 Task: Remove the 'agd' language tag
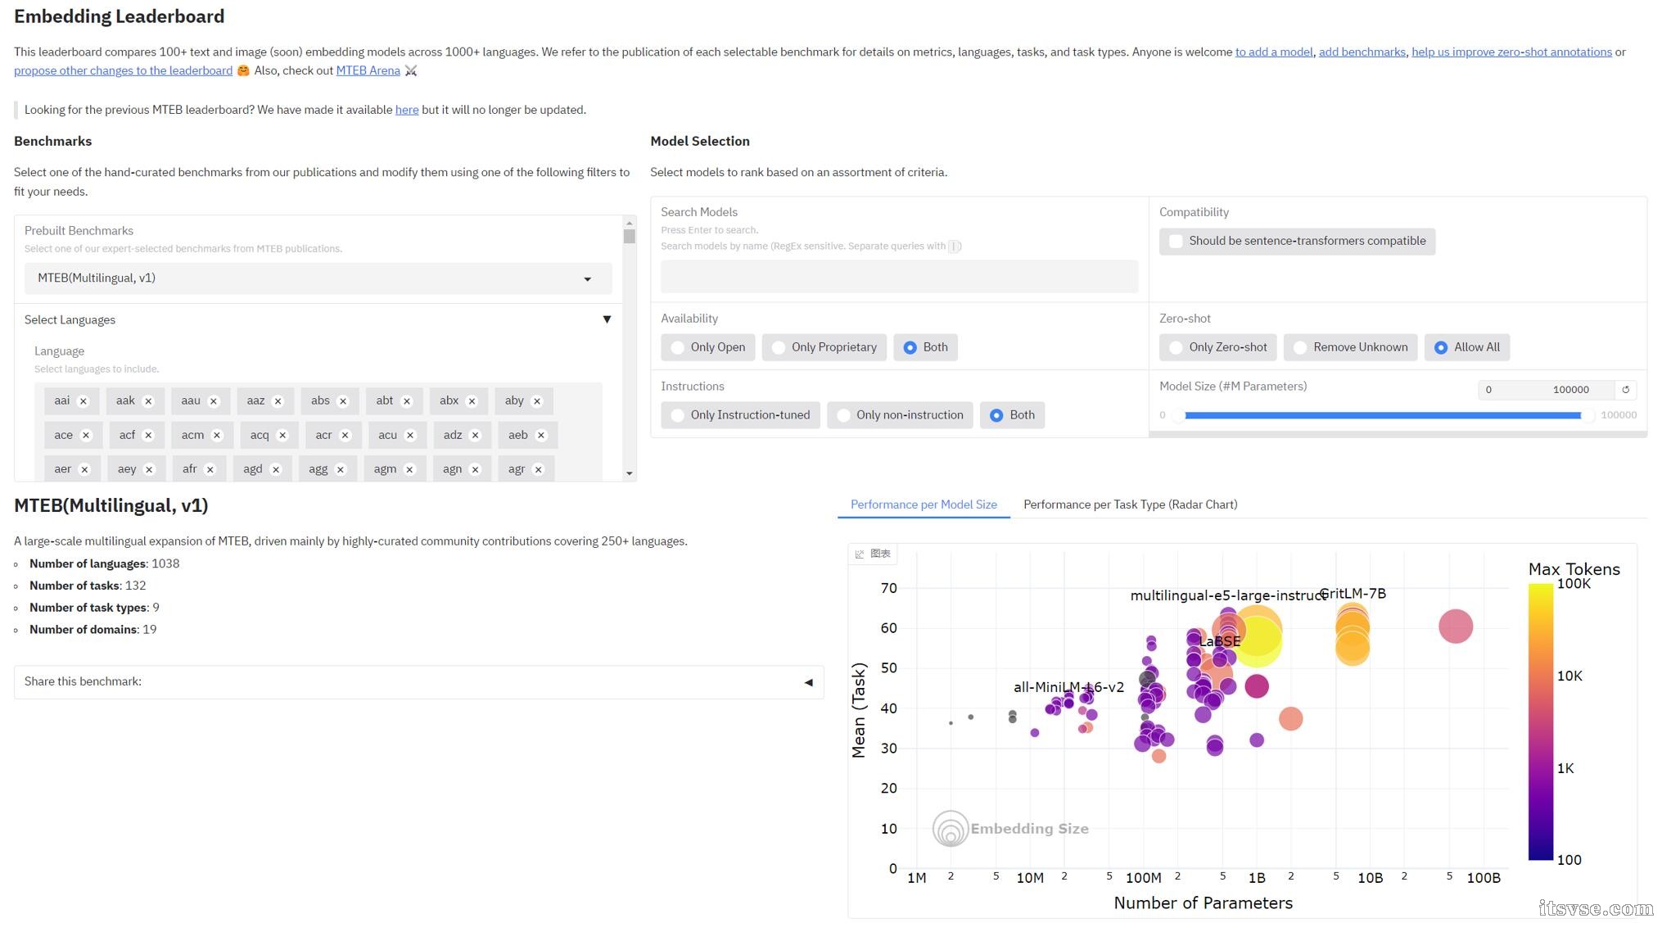pos(276,470)
